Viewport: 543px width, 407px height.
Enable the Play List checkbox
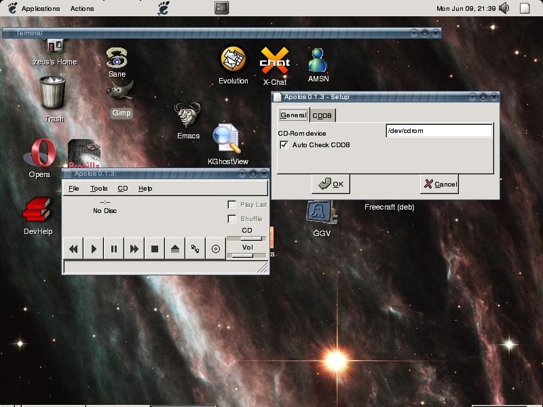pos(232,204)
